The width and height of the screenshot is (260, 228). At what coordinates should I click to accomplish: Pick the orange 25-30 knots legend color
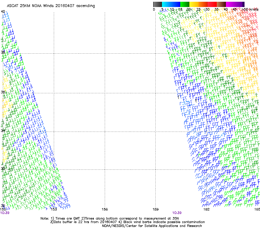pyautogui.click(x=203, y=4)
